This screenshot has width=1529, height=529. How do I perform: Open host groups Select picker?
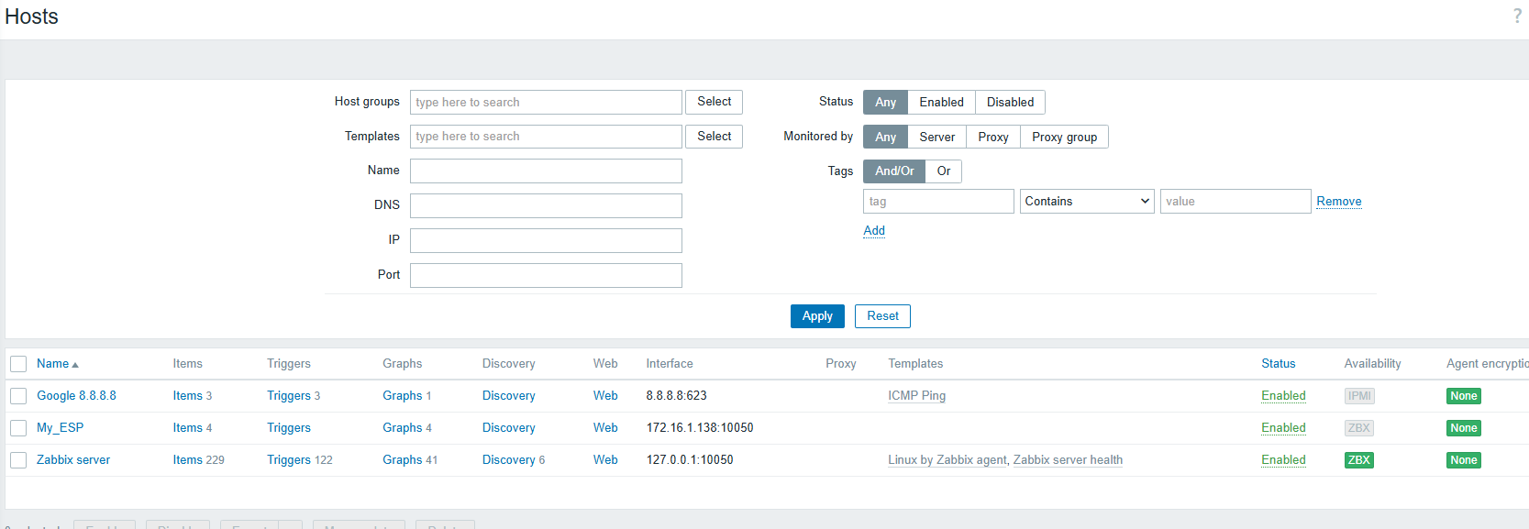point(714,102)
